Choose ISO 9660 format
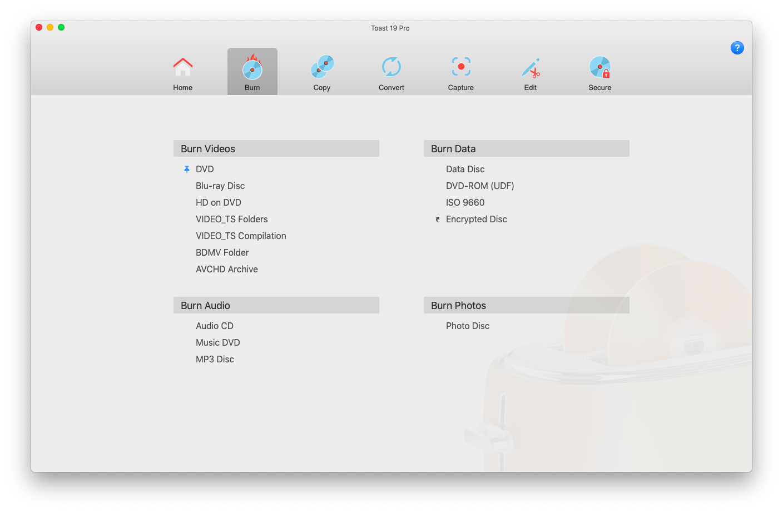The image size is (783, 513). click(465, 202)
